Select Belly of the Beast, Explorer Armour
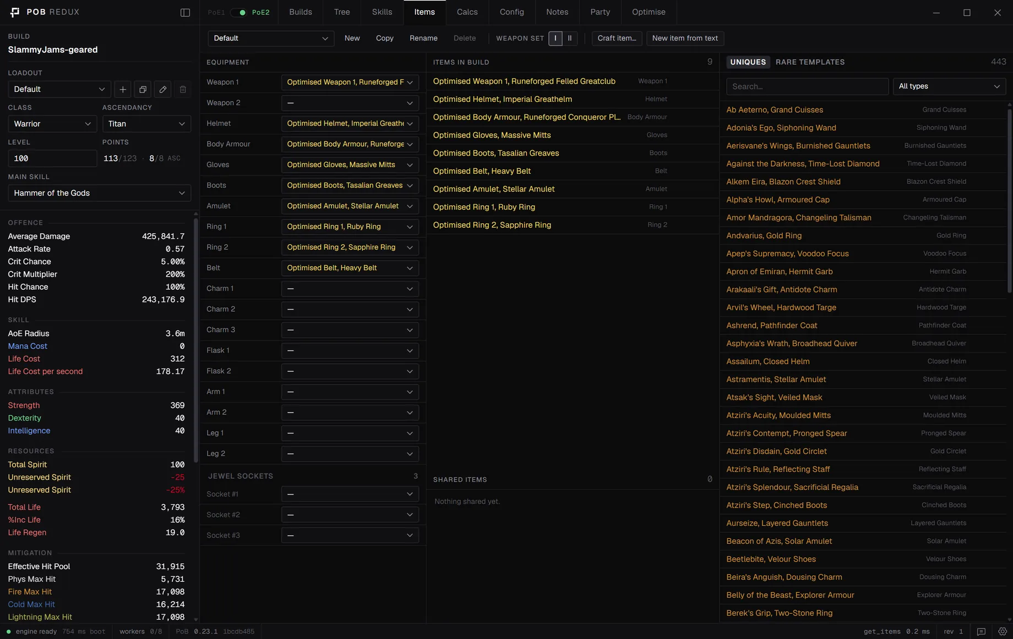The width and height of the screenshot is (1013, 639). [x=863, y=595]
